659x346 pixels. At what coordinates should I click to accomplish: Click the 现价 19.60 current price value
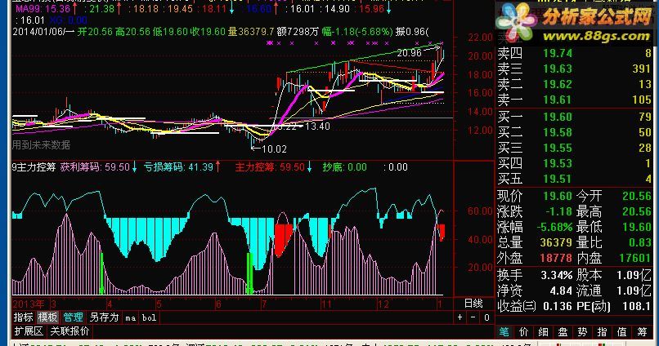click(558, 197)
